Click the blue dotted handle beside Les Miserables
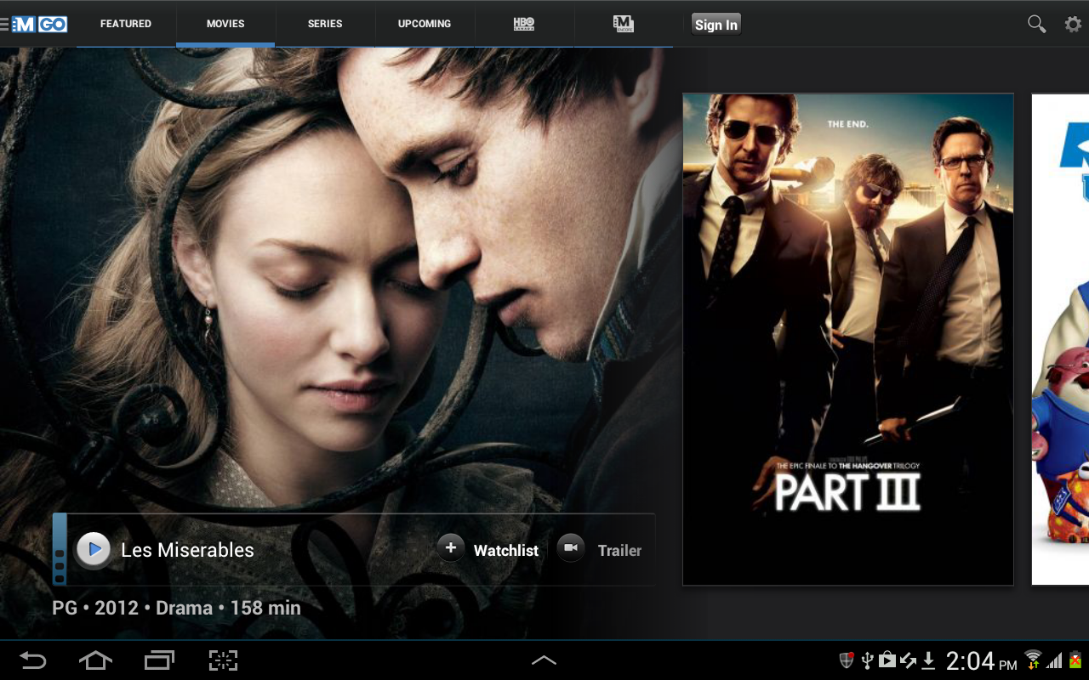The image size is (1089, 680). tap(60, 550)
